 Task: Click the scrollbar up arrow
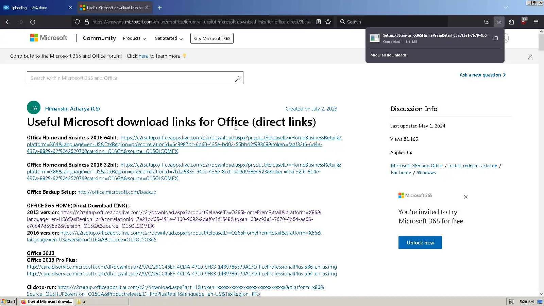click(x=541, y=31)
